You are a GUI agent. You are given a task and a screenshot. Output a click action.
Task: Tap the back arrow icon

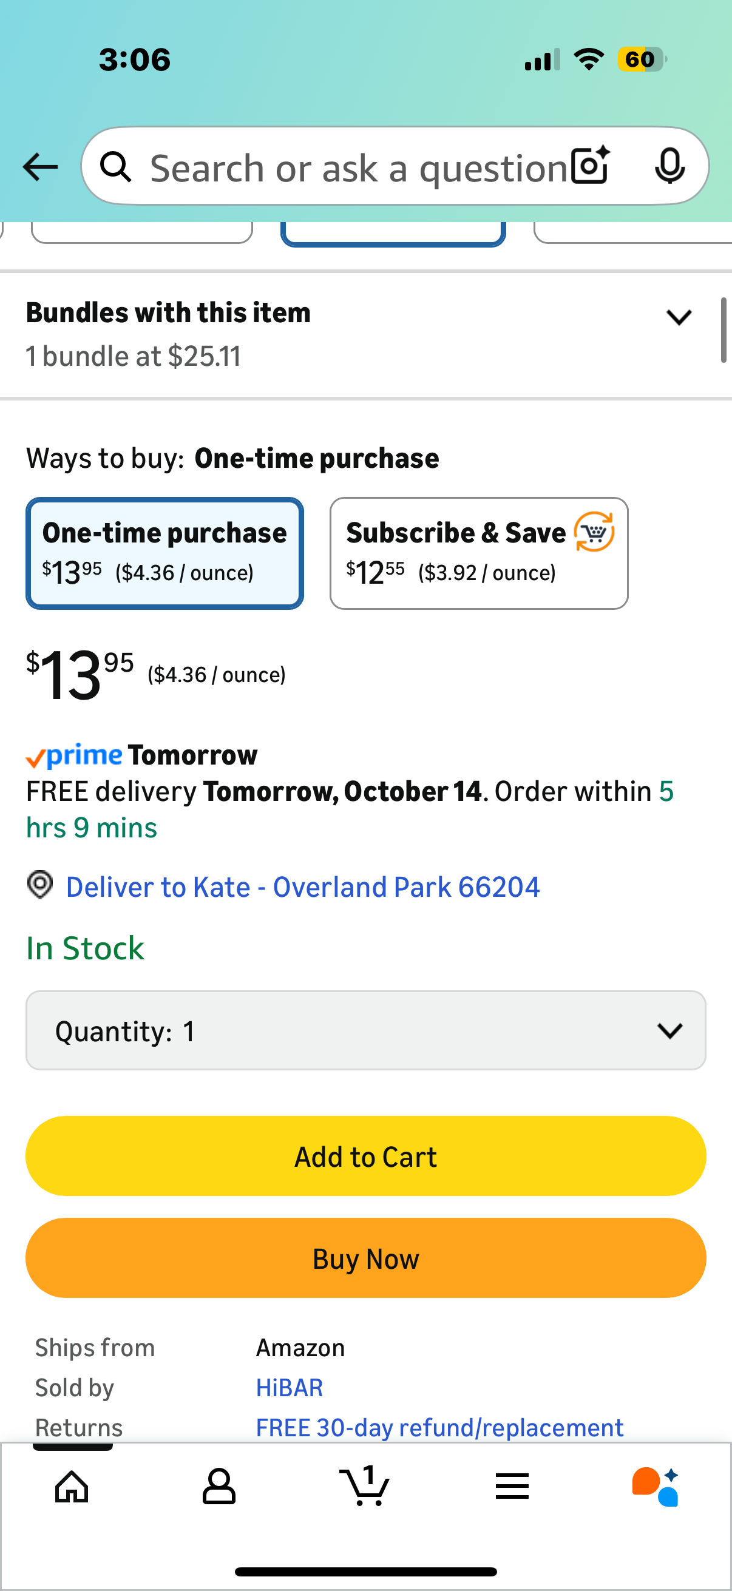tap(40, 167)
